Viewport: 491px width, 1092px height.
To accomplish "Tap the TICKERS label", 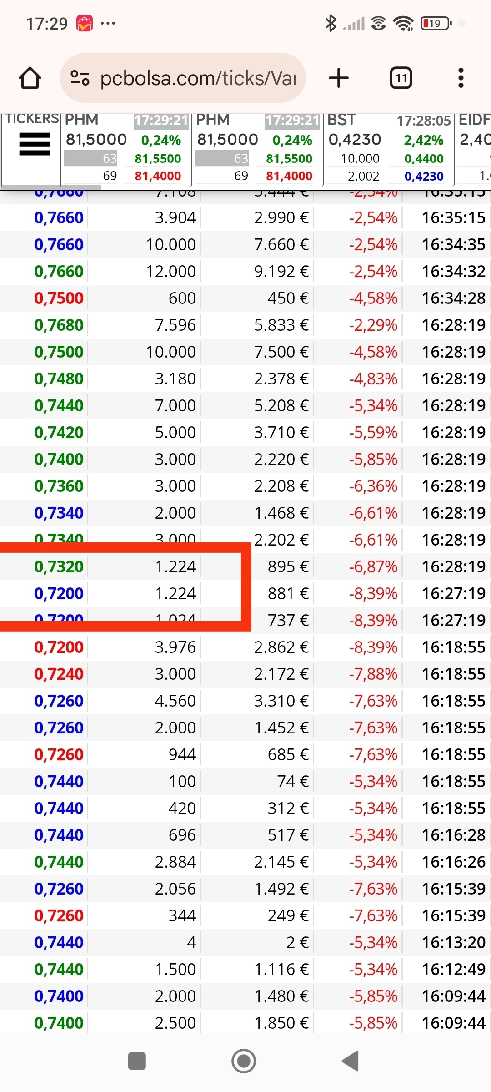I will click(x=32, y=119).
